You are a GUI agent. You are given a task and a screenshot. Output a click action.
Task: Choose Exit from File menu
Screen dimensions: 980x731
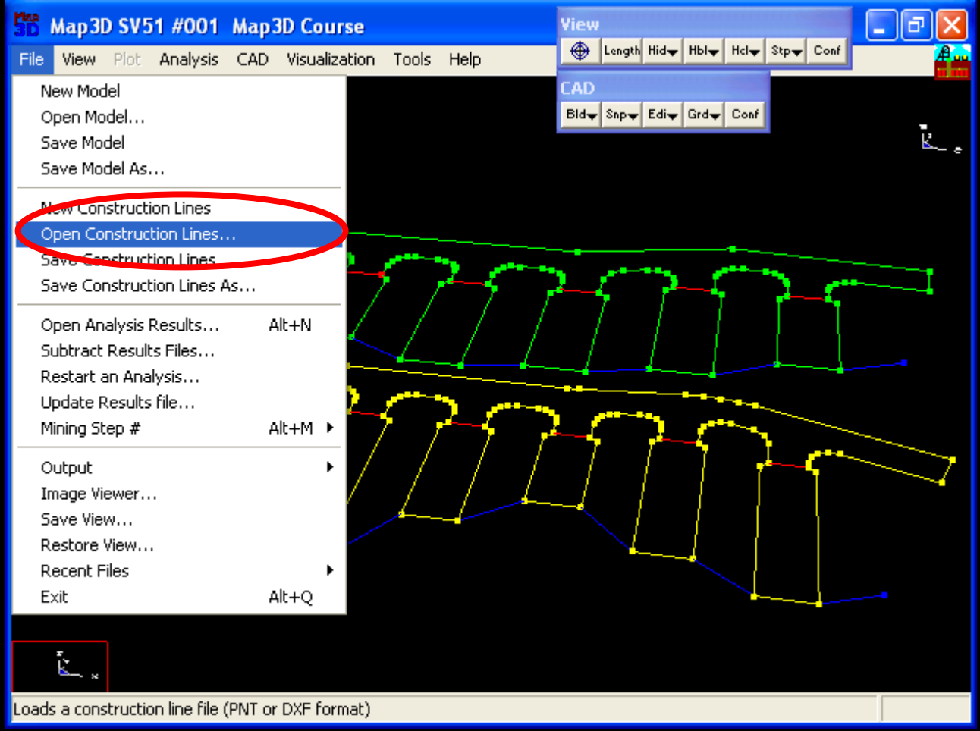coord(178,596)
